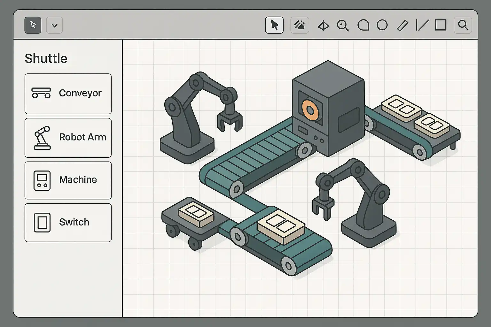Pick the rounded blob shape tool
The width and height of the screenshot is (491, 327).
pos(363,25)
